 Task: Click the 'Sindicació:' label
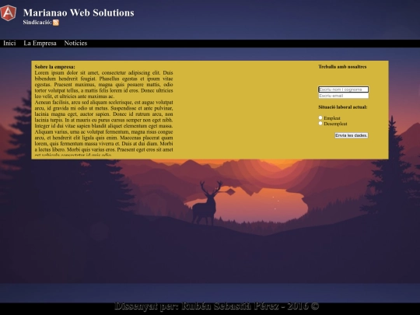click(x=37, y=23)
